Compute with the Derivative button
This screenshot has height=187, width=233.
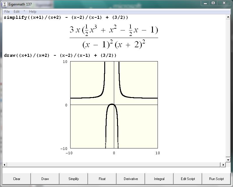pos(131,179)
